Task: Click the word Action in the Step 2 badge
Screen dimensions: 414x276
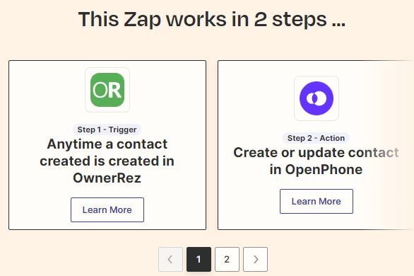Action: [x=332, y=138]
